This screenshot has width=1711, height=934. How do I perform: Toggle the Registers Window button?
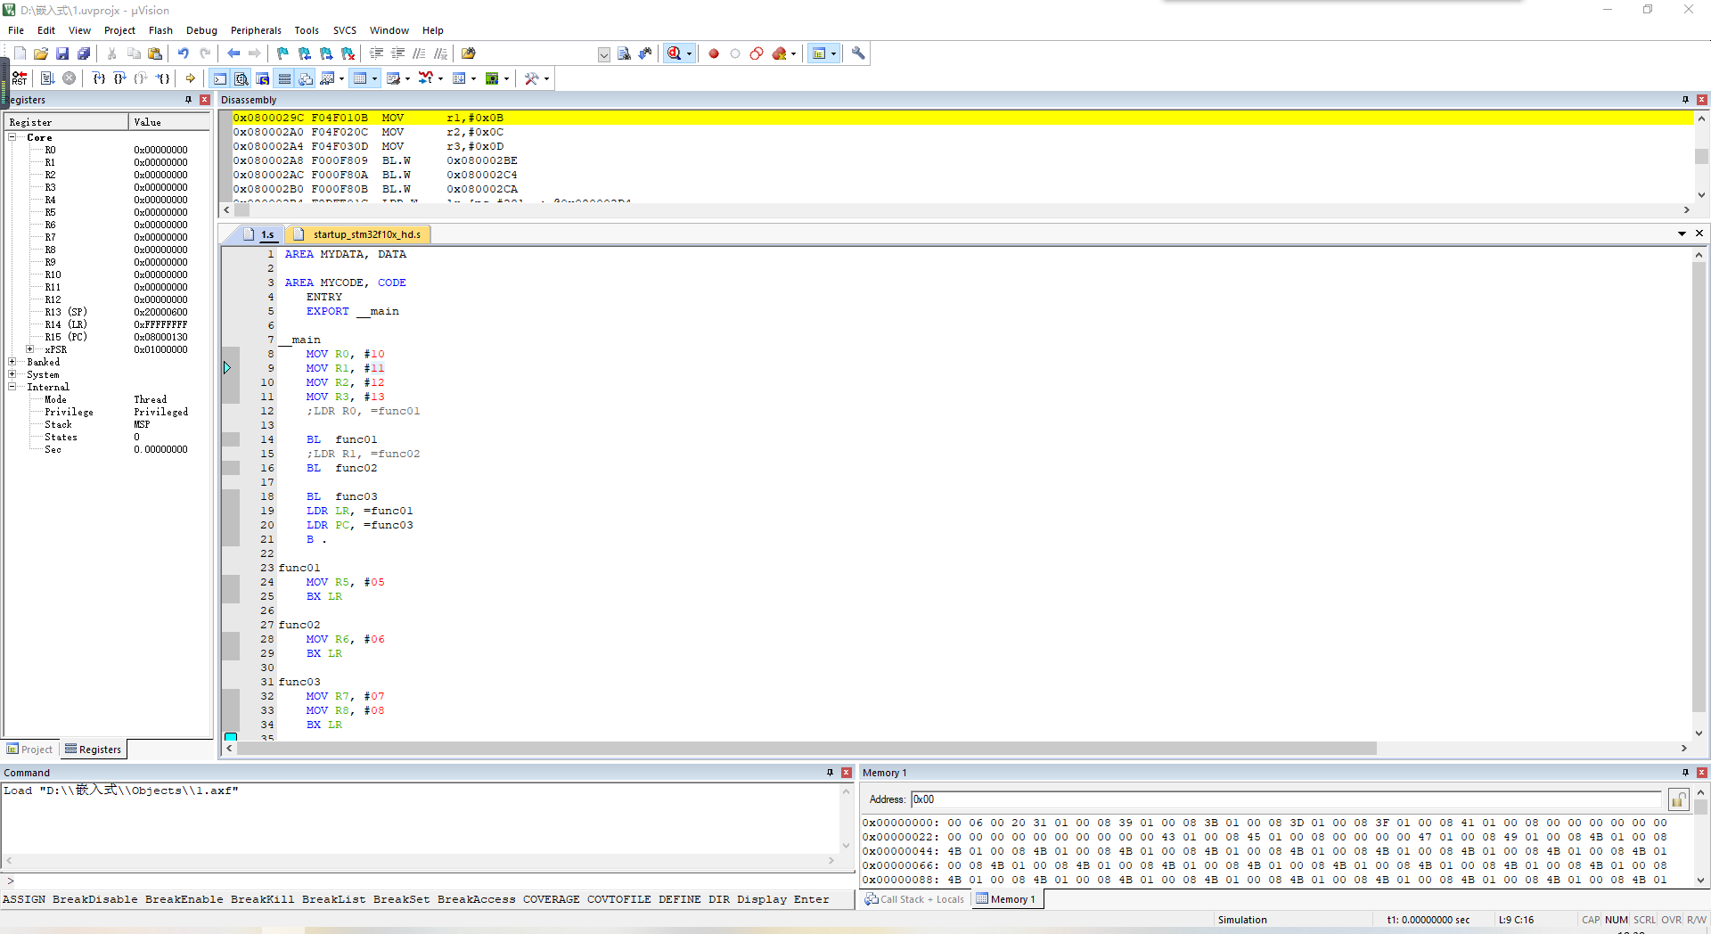point(284,78)
